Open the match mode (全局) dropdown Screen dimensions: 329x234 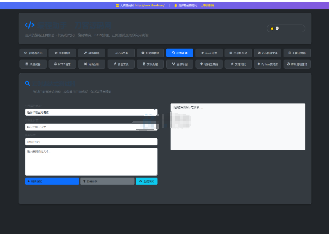[x=91, y=141]
